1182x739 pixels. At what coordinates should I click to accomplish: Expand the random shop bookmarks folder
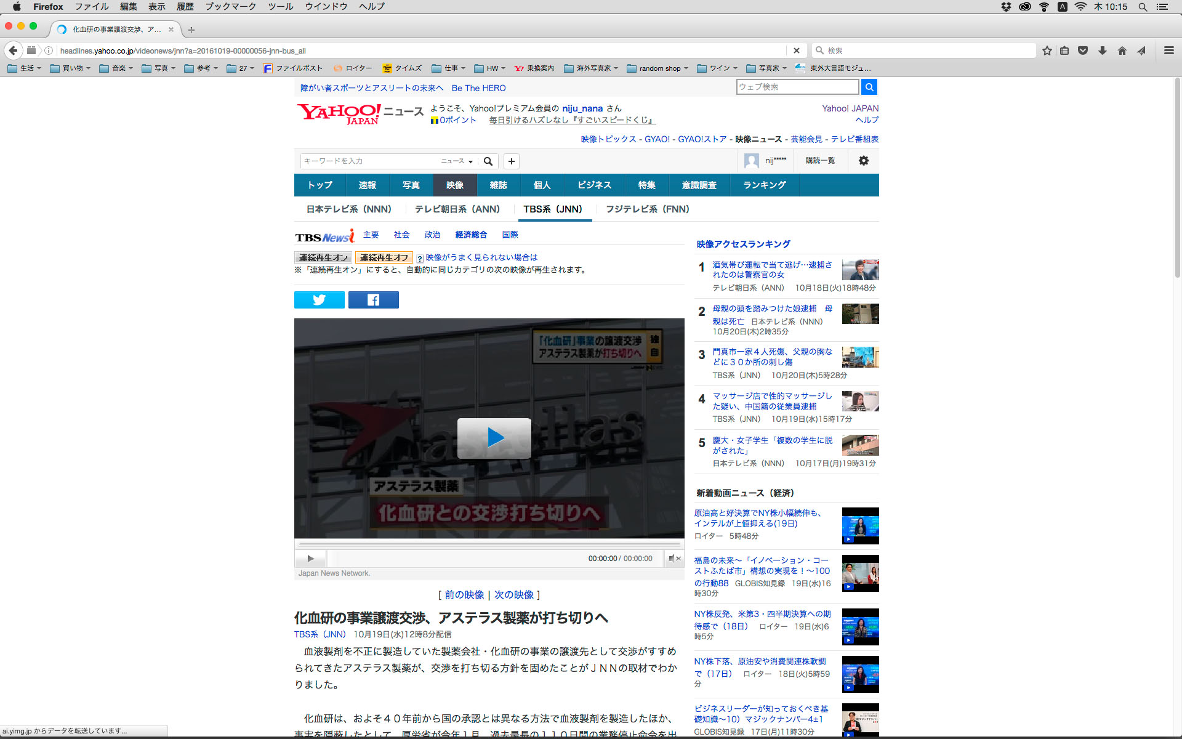(657, 68)
